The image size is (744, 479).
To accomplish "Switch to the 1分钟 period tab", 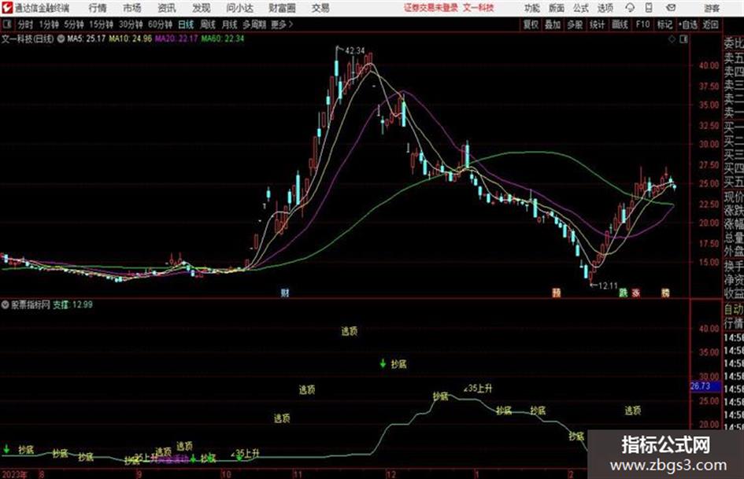I will (x=49, y=24).
